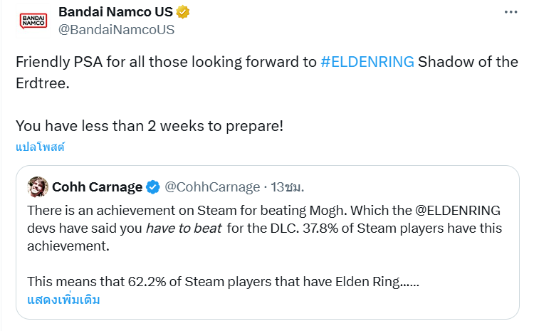This screenshot has height=331, width=534.
Task: Click the '62.2% of Steam players' sentence
Action: (x=214, y=281)
